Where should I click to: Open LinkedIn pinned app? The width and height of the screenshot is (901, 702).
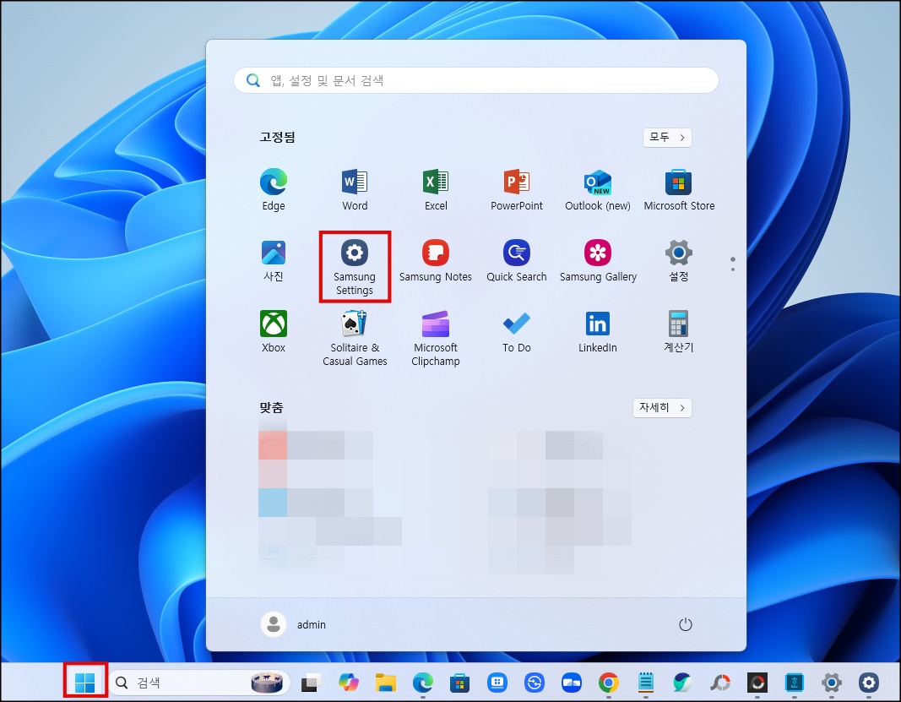pyautogui.click(x=598, y=332)
